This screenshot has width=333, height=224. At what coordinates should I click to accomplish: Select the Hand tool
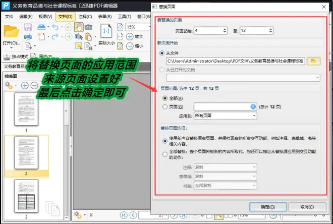(79, 27)
